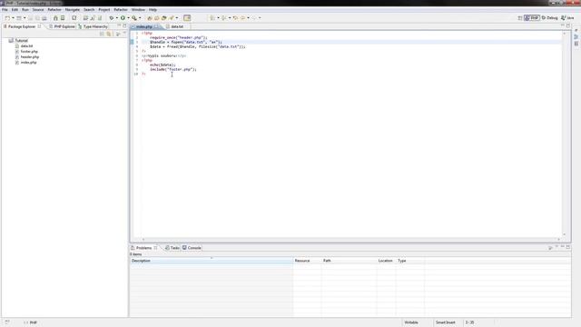Click the Smart Insert status bar field
Image resolution: width=581 pixels, height=327 pixels.
pyautogui.click(x=445, y=322)
